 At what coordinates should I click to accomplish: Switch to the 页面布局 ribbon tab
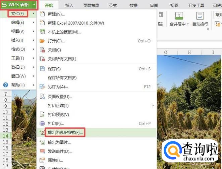point(91,5)
